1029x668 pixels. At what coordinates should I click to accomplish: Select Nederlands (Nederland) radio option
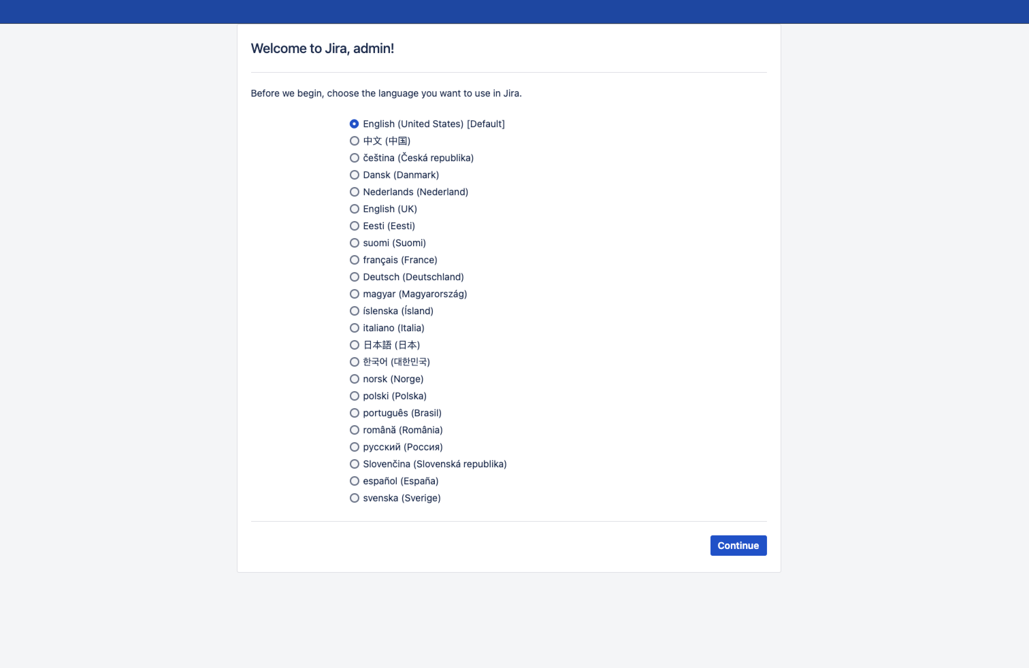[354, 192]
